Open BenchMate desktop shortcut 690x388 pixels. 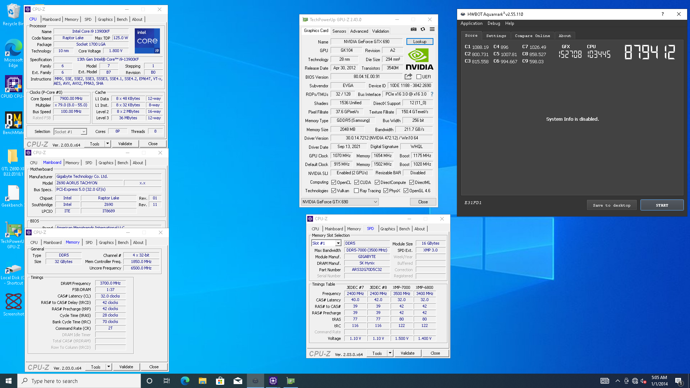(x=13, y=123)
